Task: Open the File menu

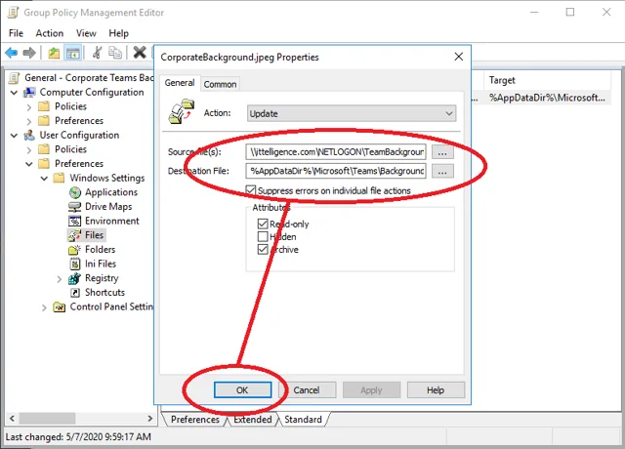Action: tap(16, 33)
